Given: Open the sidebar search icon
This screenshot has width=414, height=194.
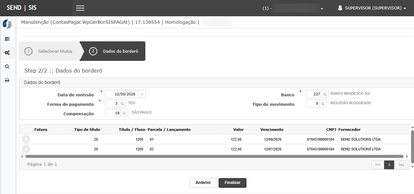Looking at the screenshot, I should click(x=7, y=66).
